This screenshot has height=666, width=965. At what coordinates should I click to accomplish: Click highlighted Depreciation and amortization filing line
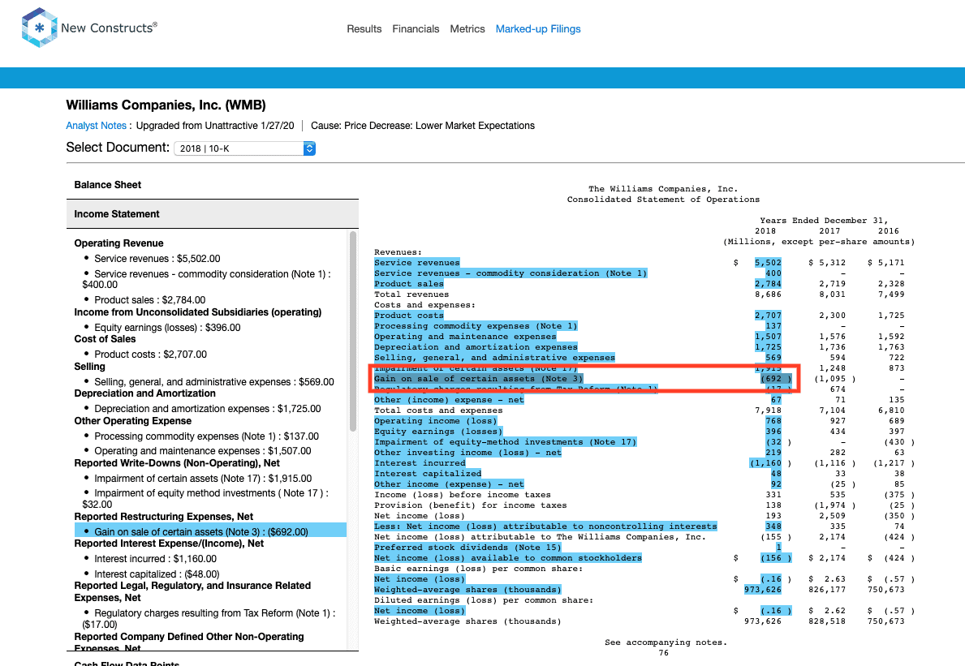point(476,347)
